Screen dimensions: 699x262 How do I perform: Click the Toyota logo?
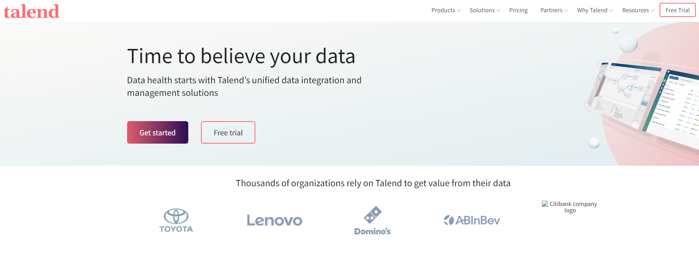coord(176,220)
